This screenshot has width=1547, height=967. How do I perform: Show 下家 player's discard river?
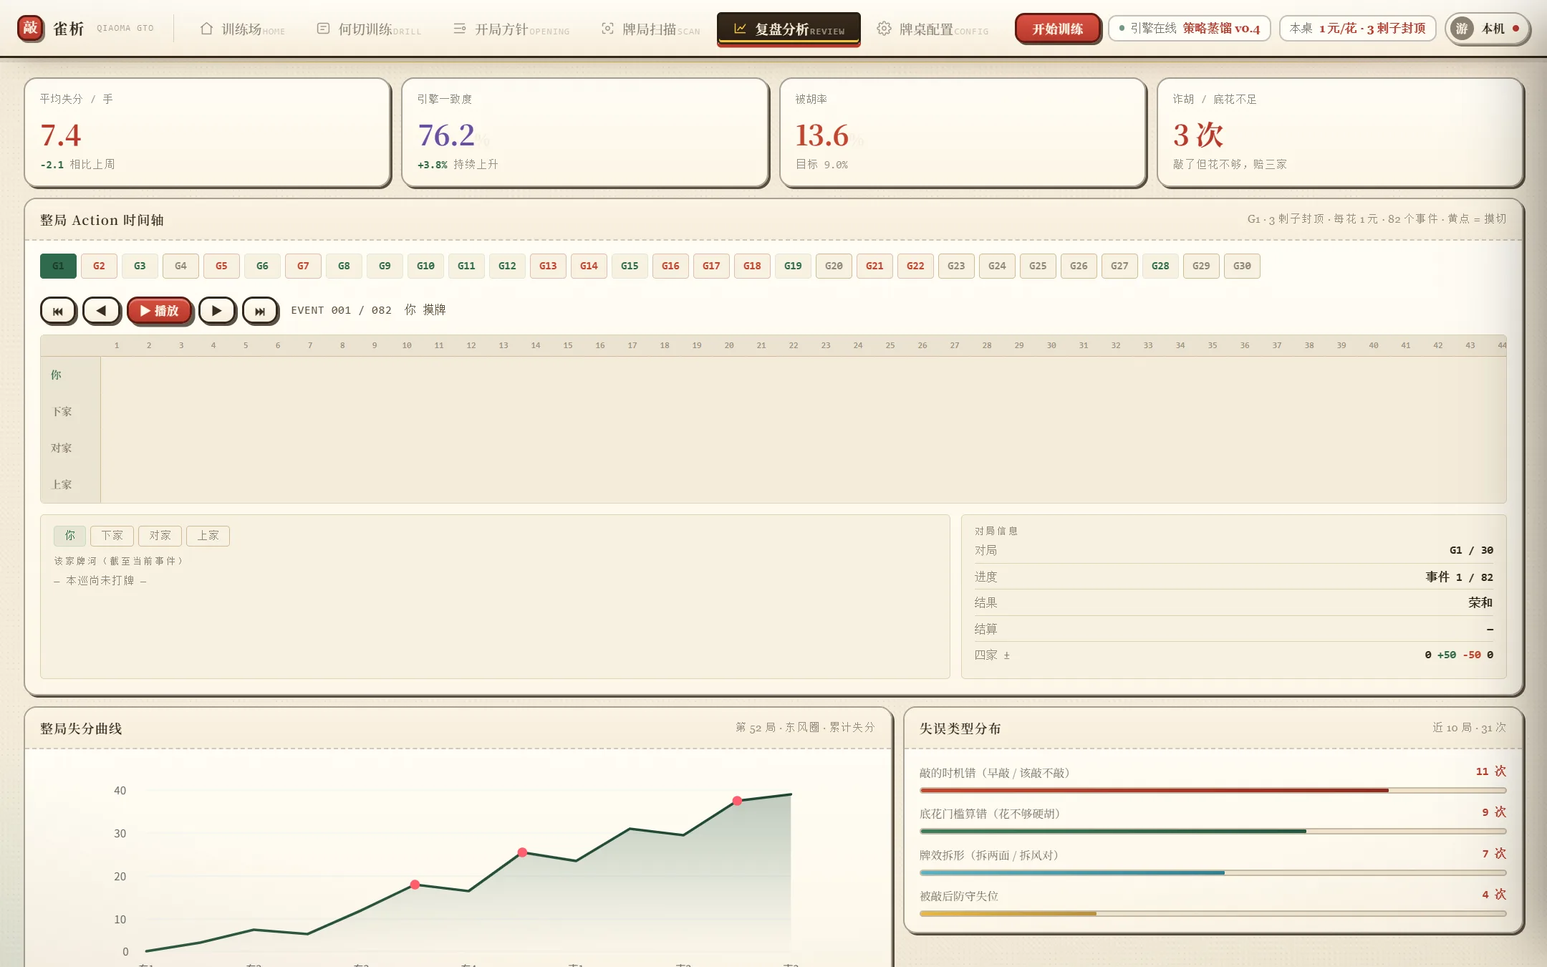112,536
